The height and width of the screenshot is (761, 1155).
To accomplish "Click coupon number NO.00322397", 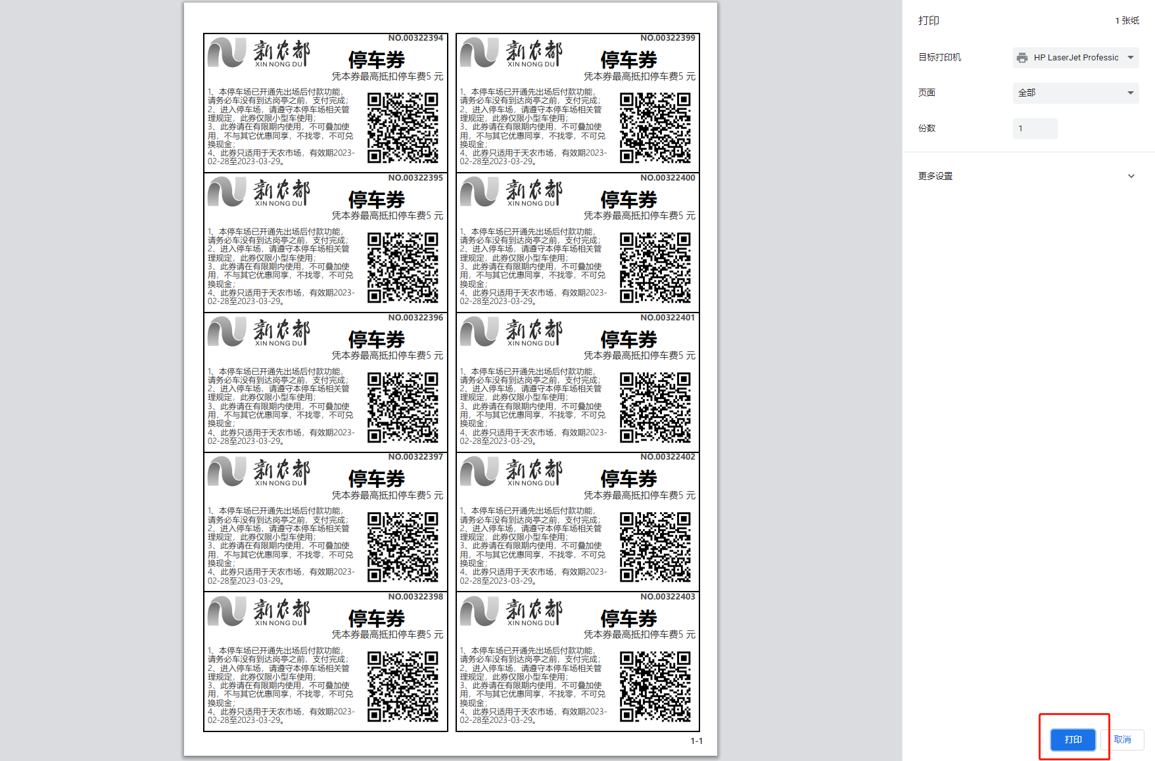I will [415, 457].
